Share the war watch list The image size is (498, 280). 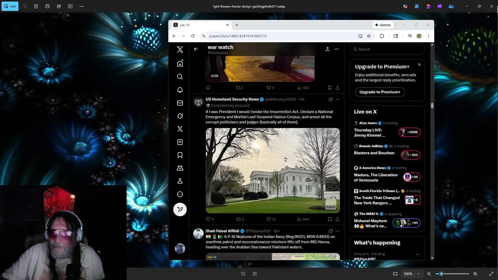328,49
